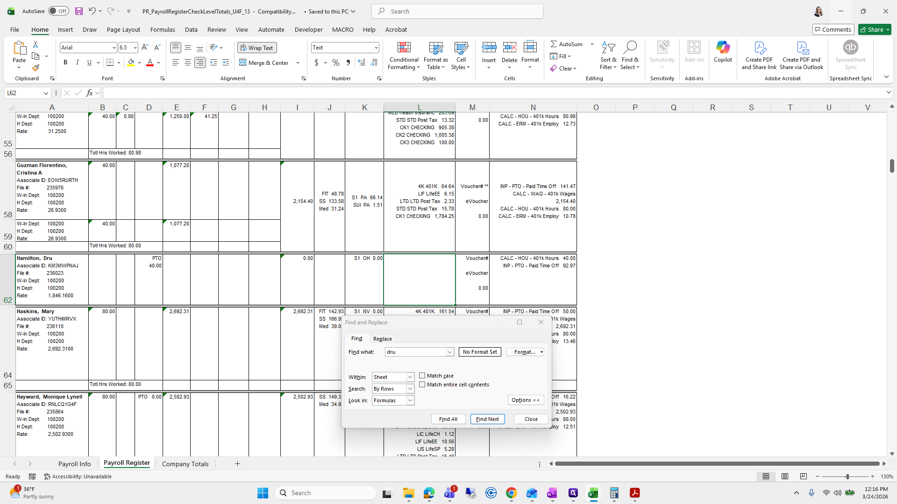Switch to the Replace tab
Screen dimensions: 897x504
[382, 339]
